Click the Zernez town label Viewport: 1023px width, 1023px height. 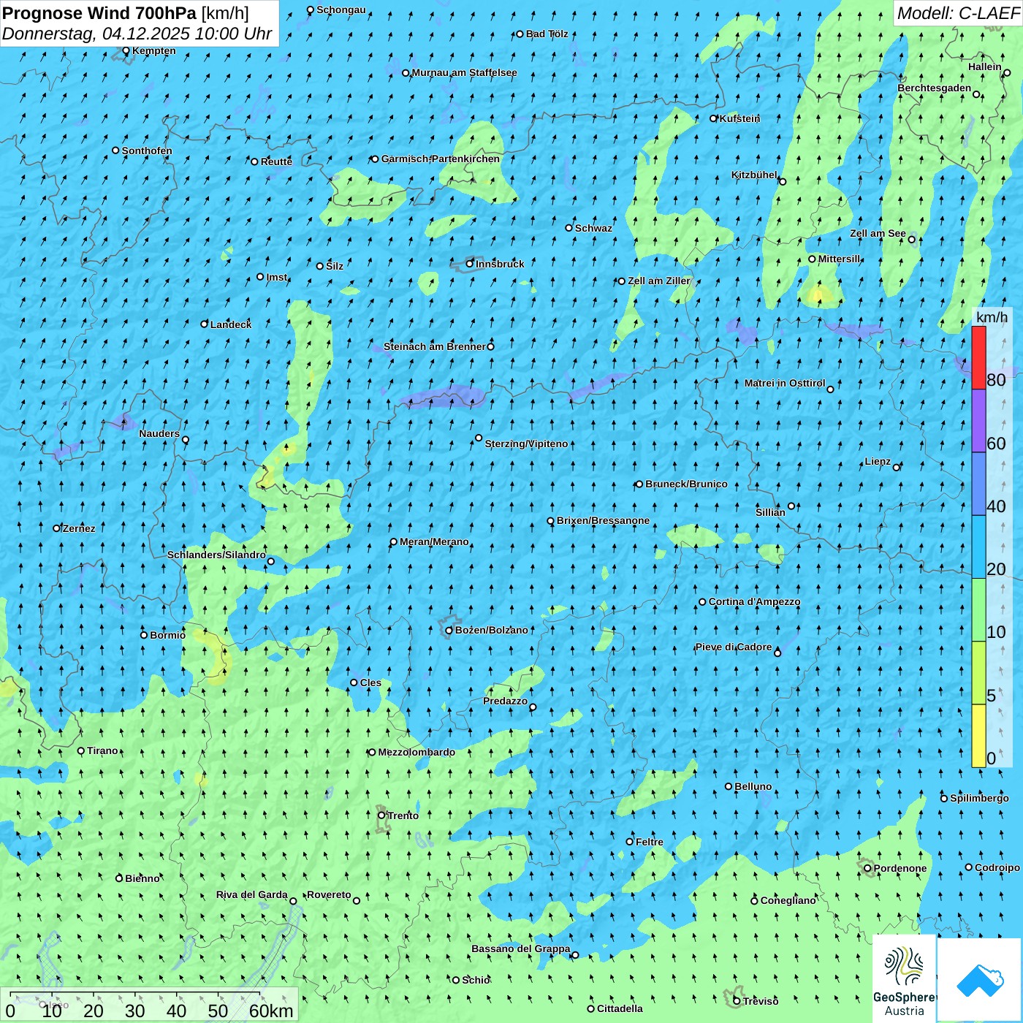pos(79,528)
